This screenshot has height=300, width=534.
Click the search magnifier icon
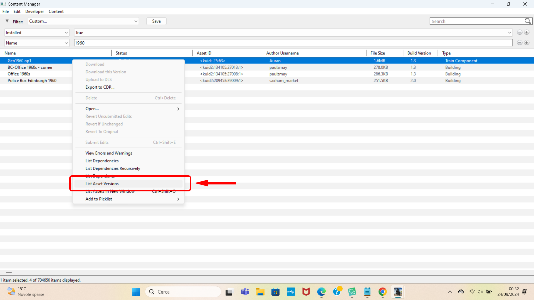528,21
